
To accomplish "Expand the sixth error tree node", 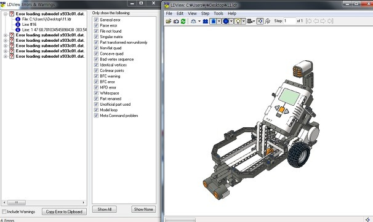I will coord(6,57).
